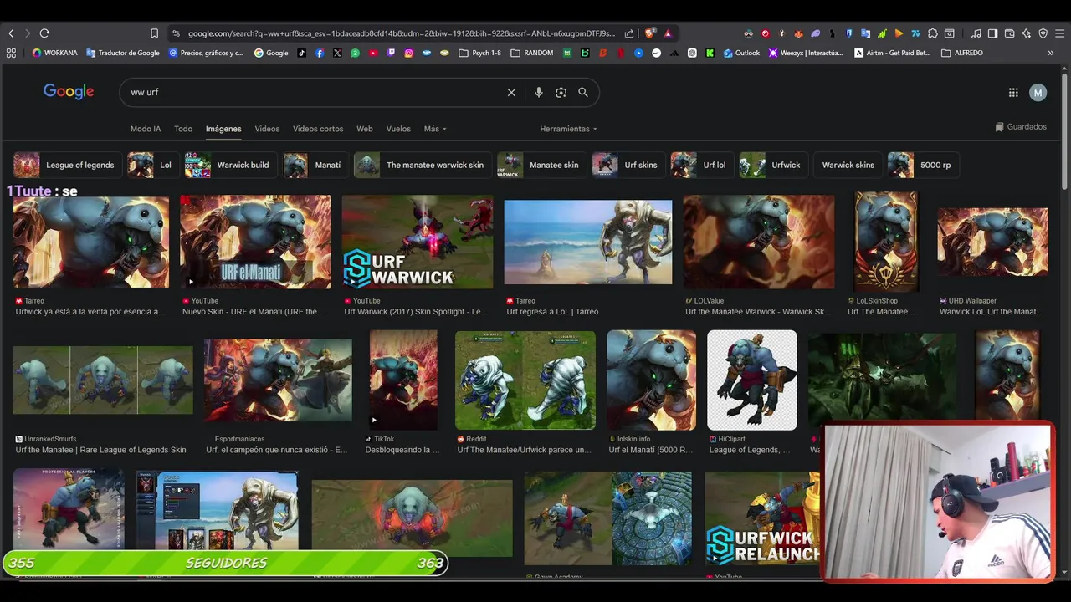Open the Tarreo beach Urf thumbnail
1071x602 pixels.
point(588,242)
